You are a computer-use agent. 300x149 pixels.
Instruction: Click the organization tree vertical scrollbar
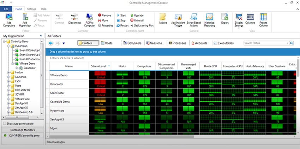point(42,76)
